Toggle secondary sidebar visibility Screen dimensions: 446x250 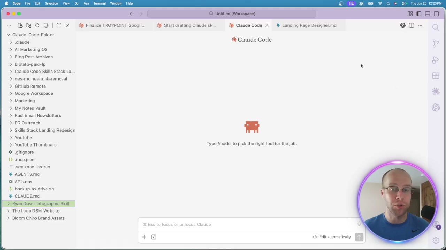[x=436, y=14]
